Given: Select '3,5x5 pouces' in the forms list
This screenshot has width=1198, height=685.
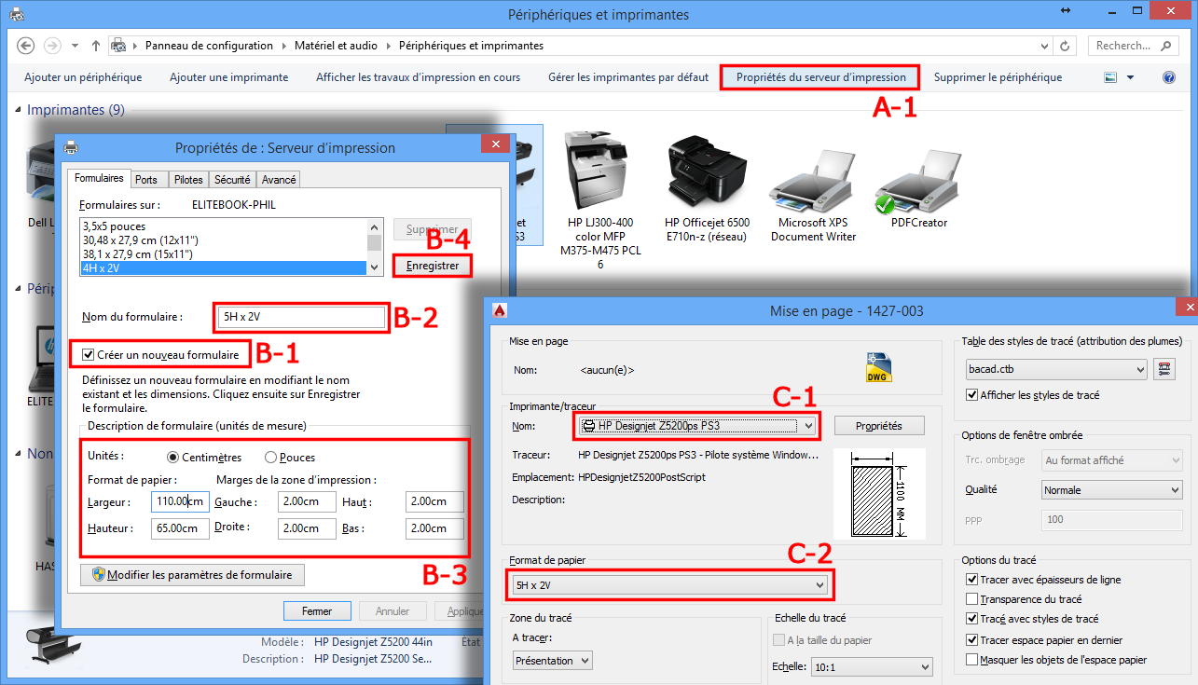Looking at the screenshot, I should [x=223, y=226].
